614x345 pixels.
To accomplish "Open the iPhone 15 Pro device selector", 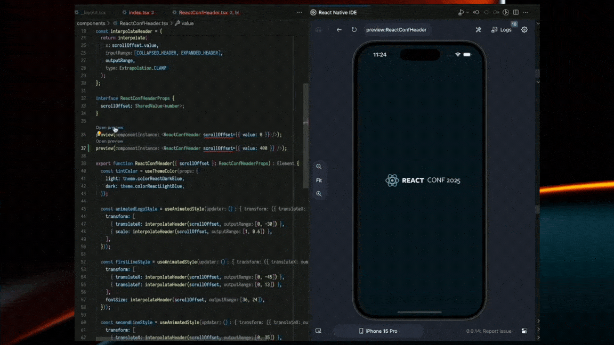I will pyautogui.click(x=378, y=331).
